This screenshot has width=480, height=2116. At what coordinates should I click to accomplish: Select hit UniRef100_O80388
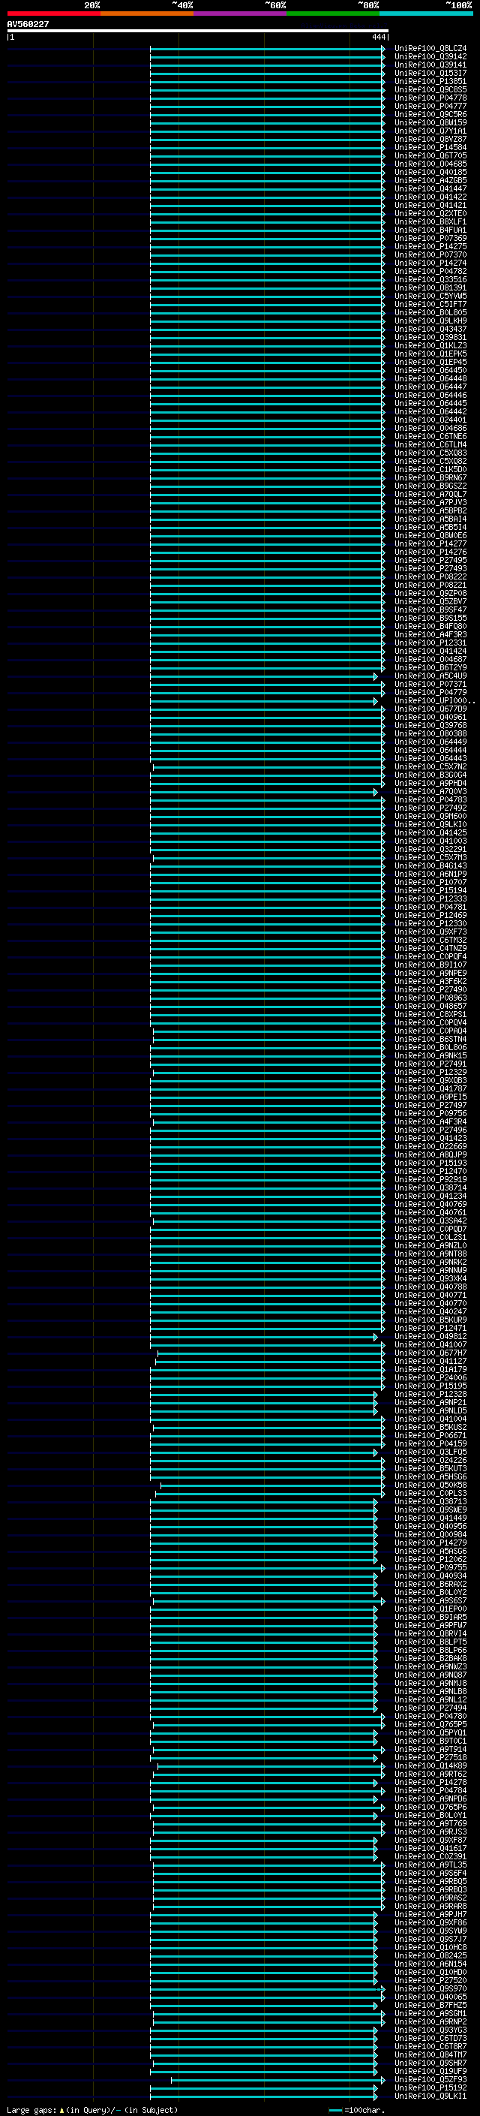pos(430,733)
